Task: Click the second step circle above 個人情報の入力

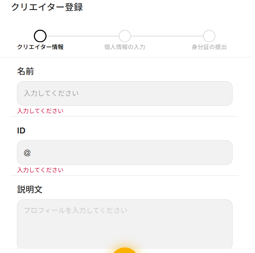Action: click(x=125, y=36)
